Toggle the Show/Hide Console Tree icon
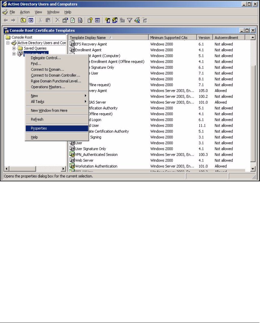260x323 pixels. click(x=31, y=20)
